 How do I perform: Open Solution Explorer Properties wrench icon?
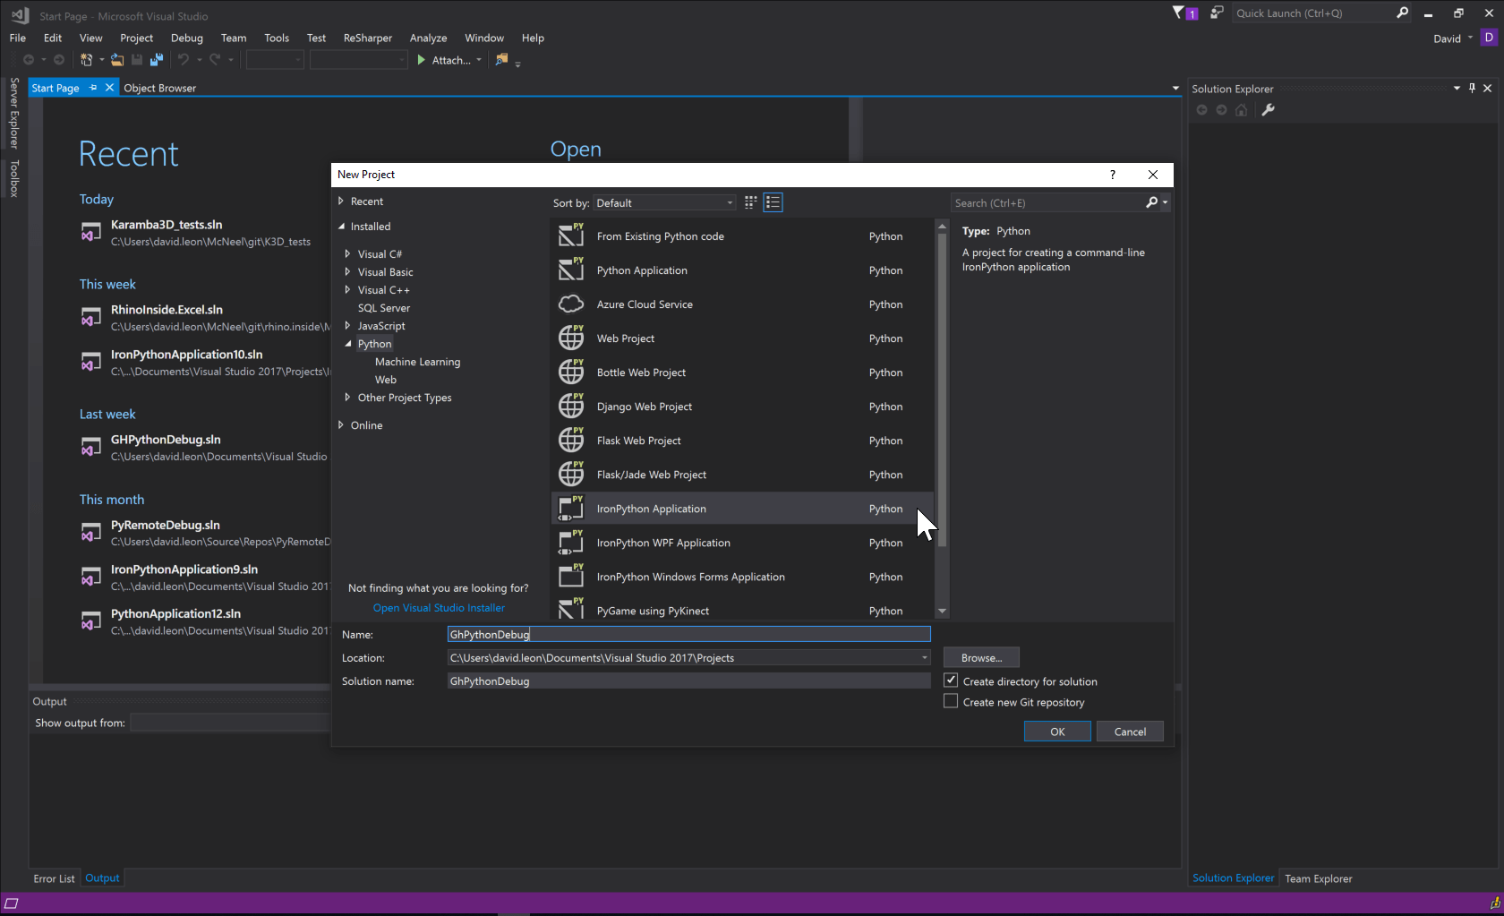pos(1268,110)
